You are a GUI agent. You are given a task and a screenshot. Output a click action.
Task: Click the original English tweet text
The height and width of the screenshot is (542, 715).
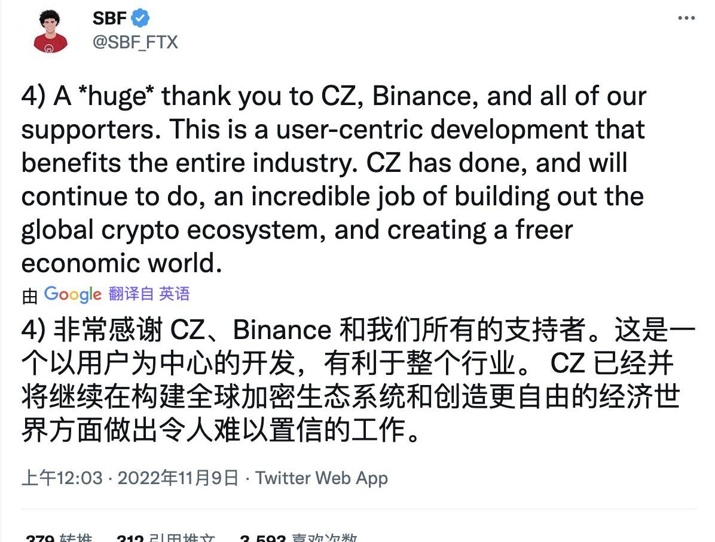coord(332,179)
